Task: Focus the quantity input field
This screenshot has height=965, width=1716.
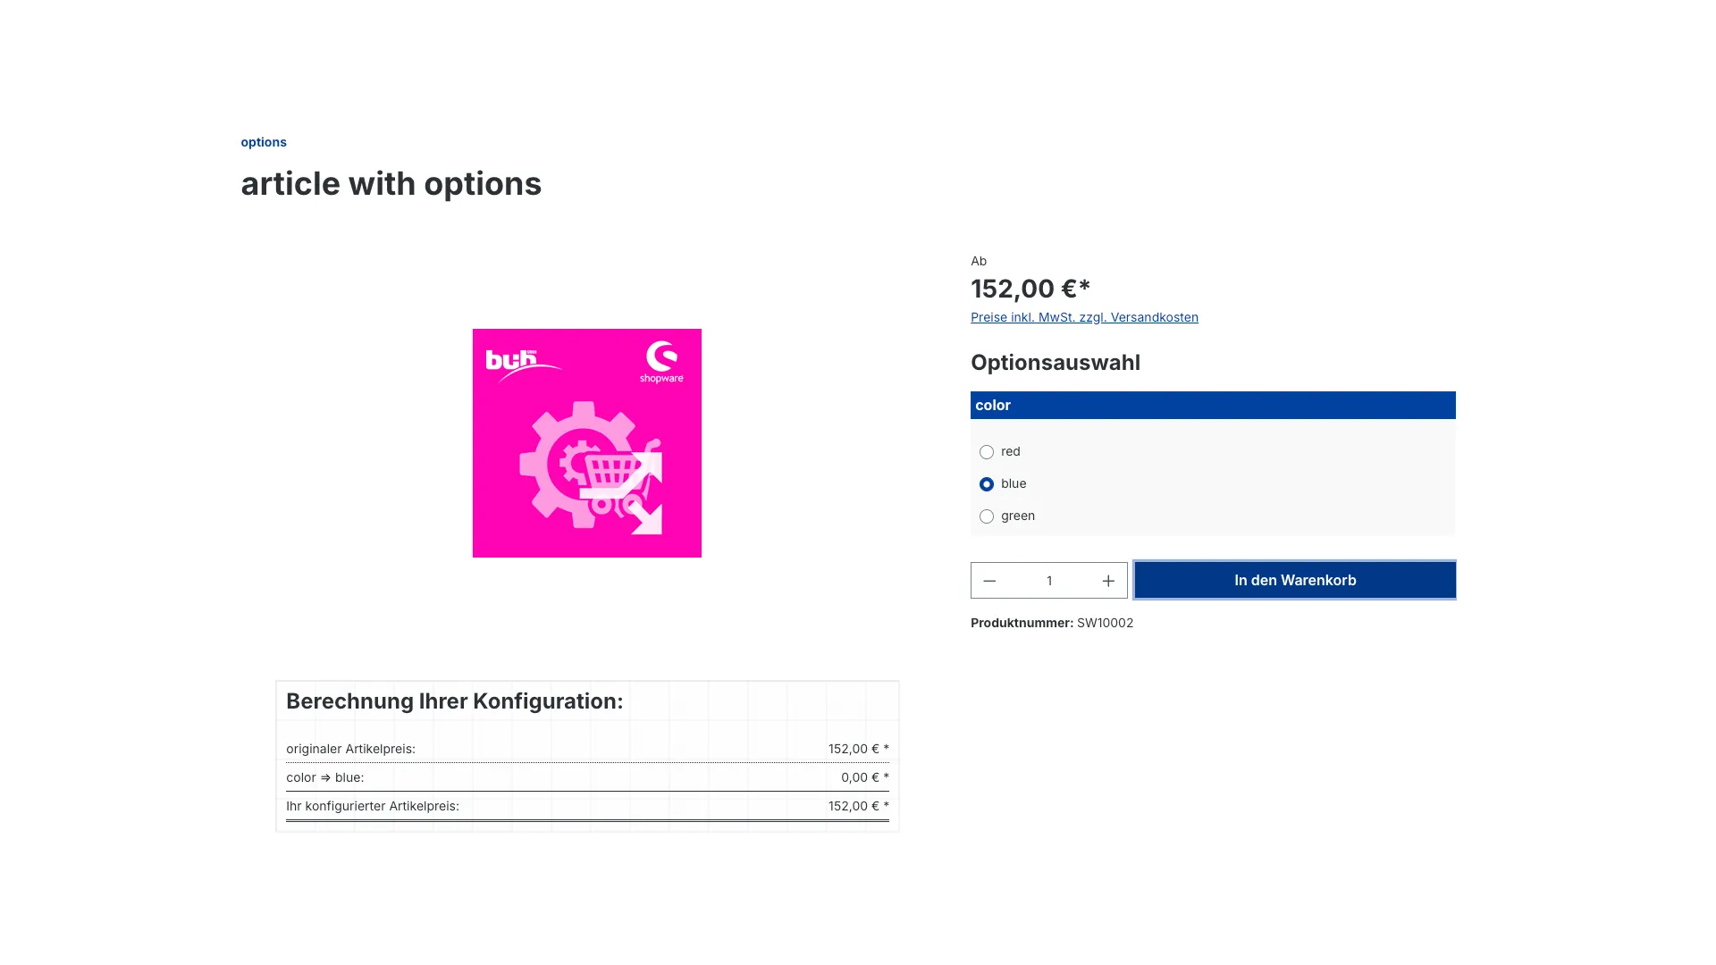Action: (x=1049, y=581)
